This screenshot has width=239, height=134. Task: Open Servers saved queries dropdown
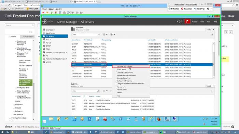click(112, 34)
